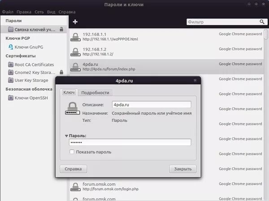Click the search magnifier in the Filter field
The image size is (269, 201).
coord(262,22)
